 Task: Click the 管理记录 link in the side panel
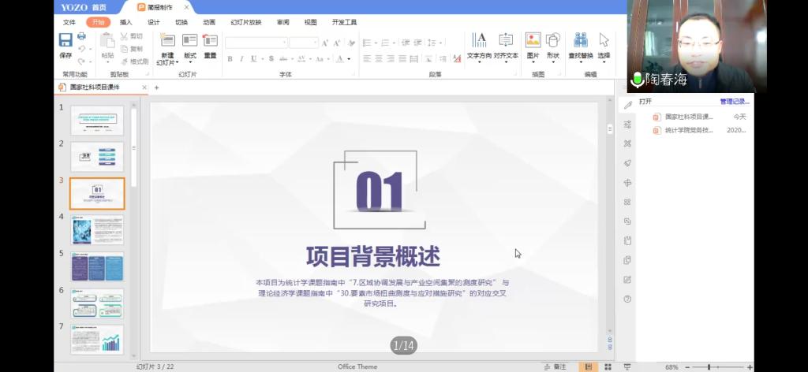(x=734, y=102)
